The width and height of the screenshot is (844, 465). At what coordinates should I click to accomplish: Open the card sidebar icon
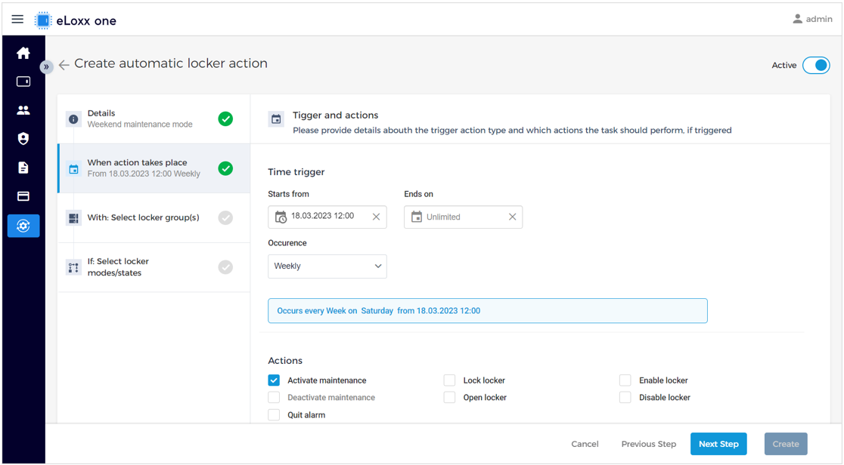[23, 196]
